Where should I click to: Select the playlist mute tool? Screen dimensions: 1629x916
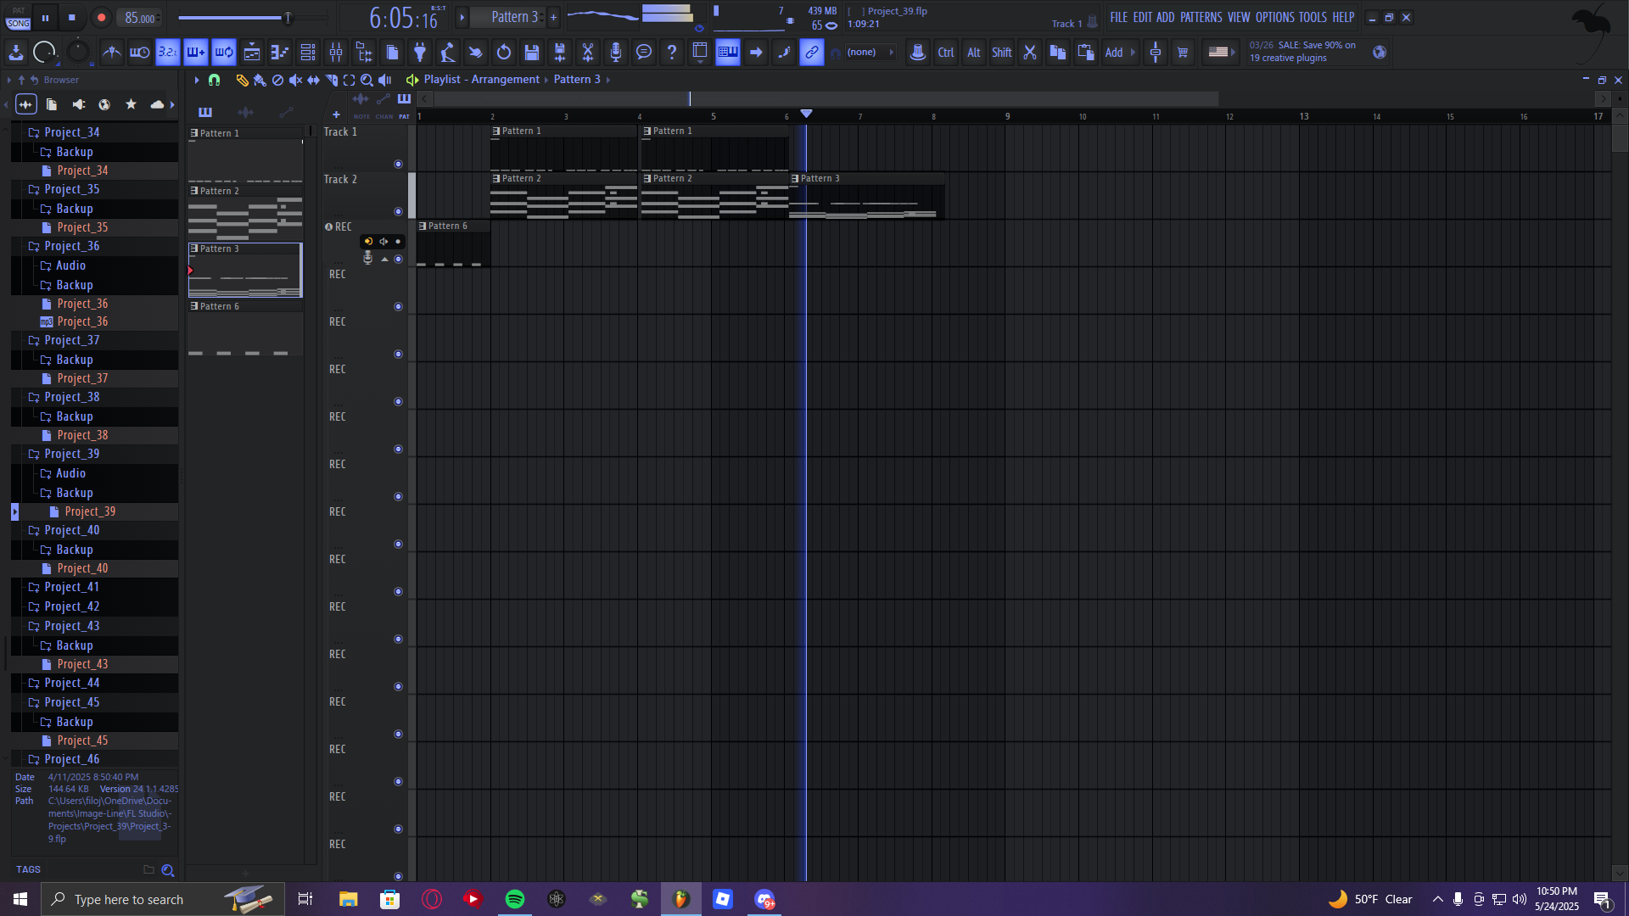295,80
